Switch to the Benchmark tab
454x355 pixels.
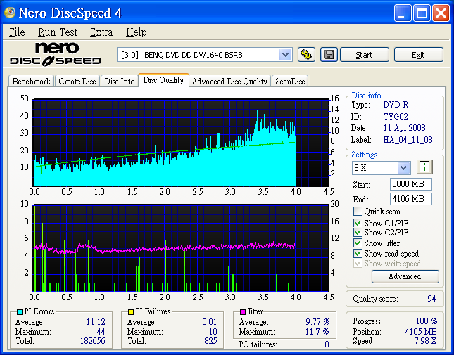[31, 82]
